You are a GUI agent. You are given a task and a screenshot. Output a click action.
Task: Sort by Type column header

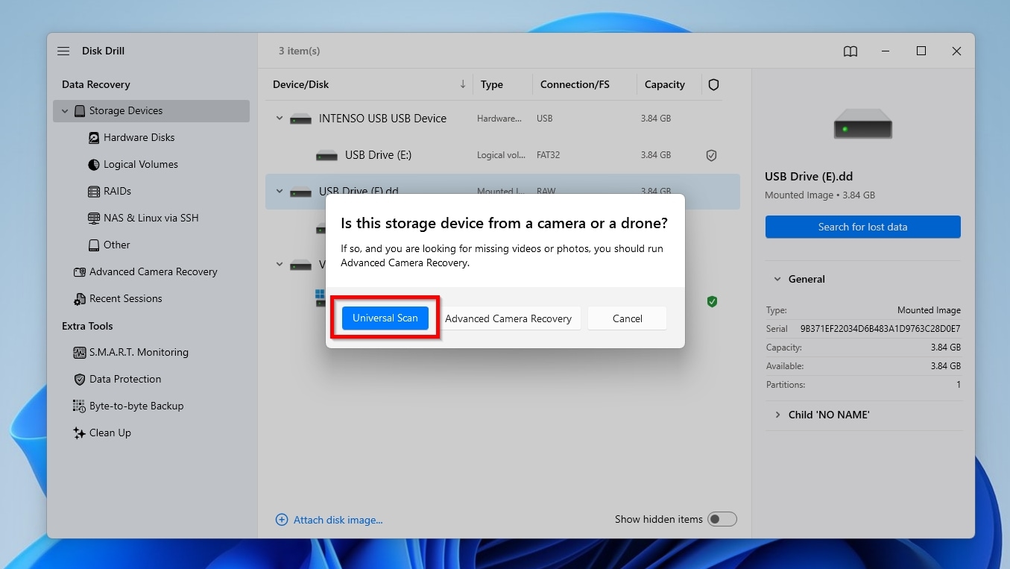[492, 84]
